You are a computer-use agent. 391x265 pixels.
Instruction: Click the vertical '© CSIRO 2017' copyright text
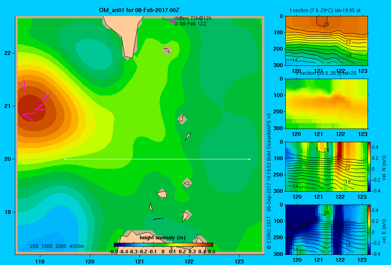269,233
